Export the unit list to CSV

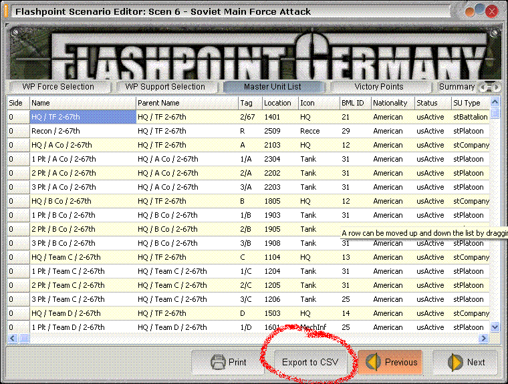(310, 362)
